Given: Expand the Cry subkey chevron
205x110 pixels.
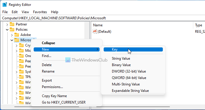Looking at the screenshot, I should click(x=17, y=46).
